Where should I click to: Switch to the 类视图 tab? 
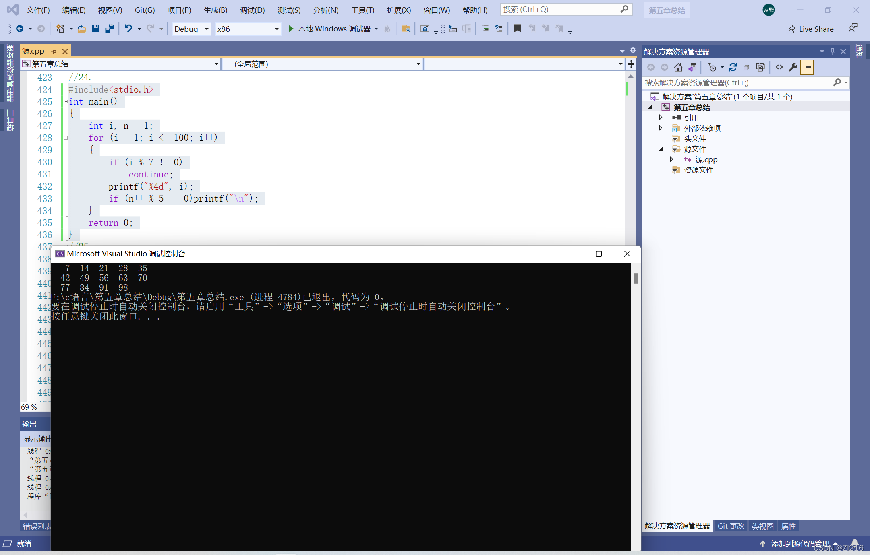pyautogui.click(x=762, y=526)
